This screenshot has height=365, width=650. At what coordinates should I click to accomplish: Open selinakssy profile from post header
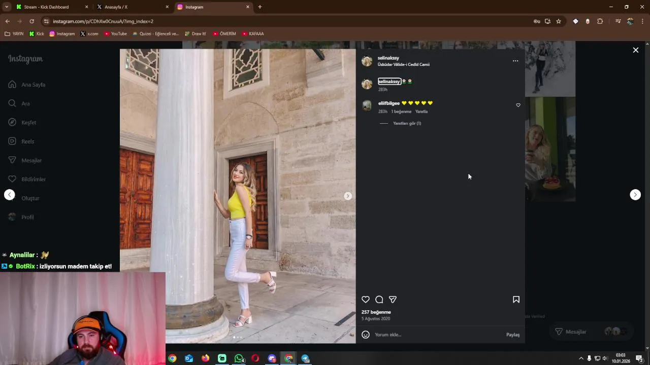tap(388, 58)
